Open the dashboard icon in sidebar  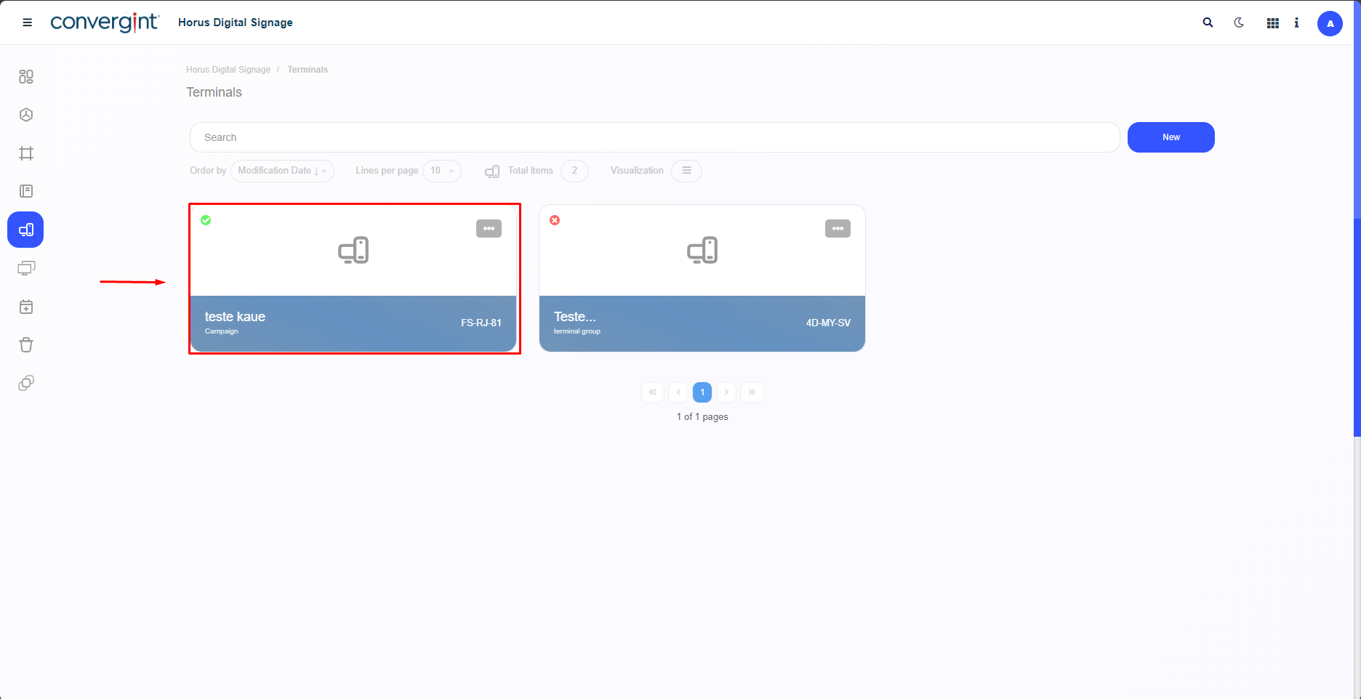tap(26, 76)
